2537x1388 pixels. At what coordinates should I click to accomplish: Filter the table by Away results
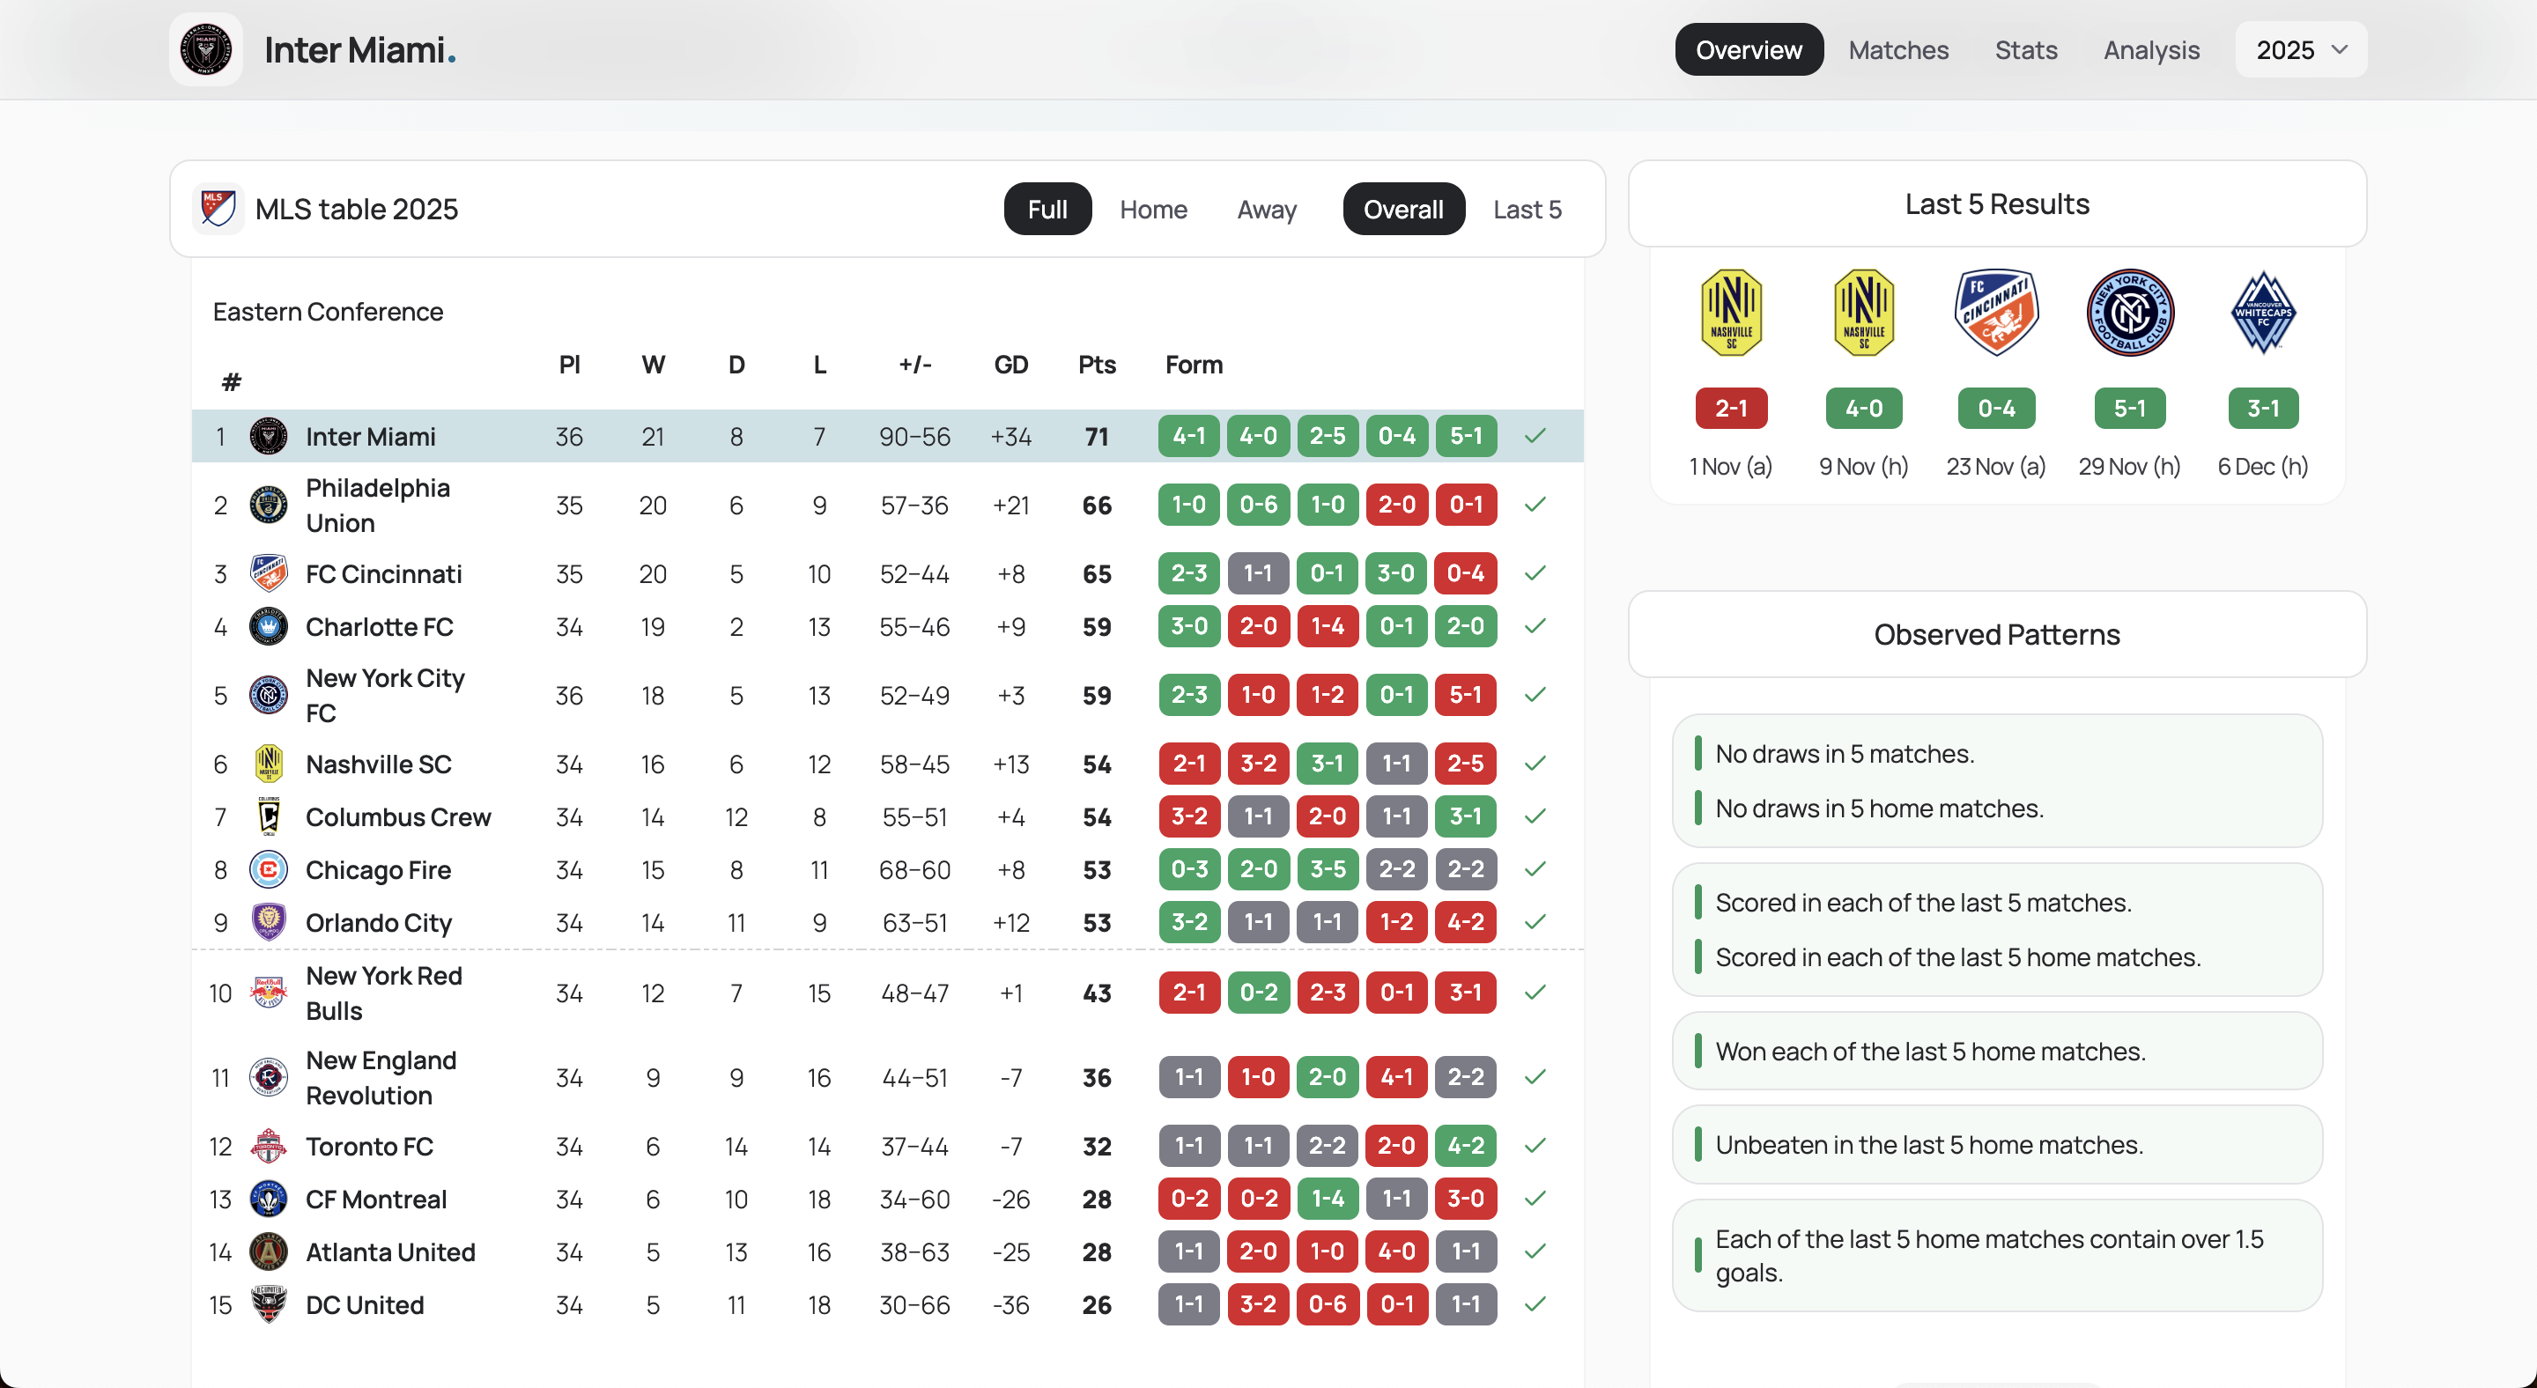tap(1267, 209)
